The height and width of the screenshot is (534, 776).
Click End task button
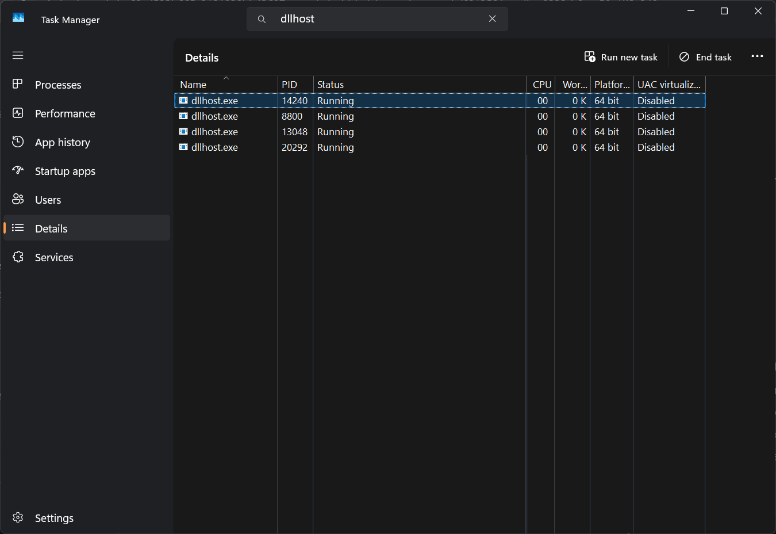click(705, 57)
